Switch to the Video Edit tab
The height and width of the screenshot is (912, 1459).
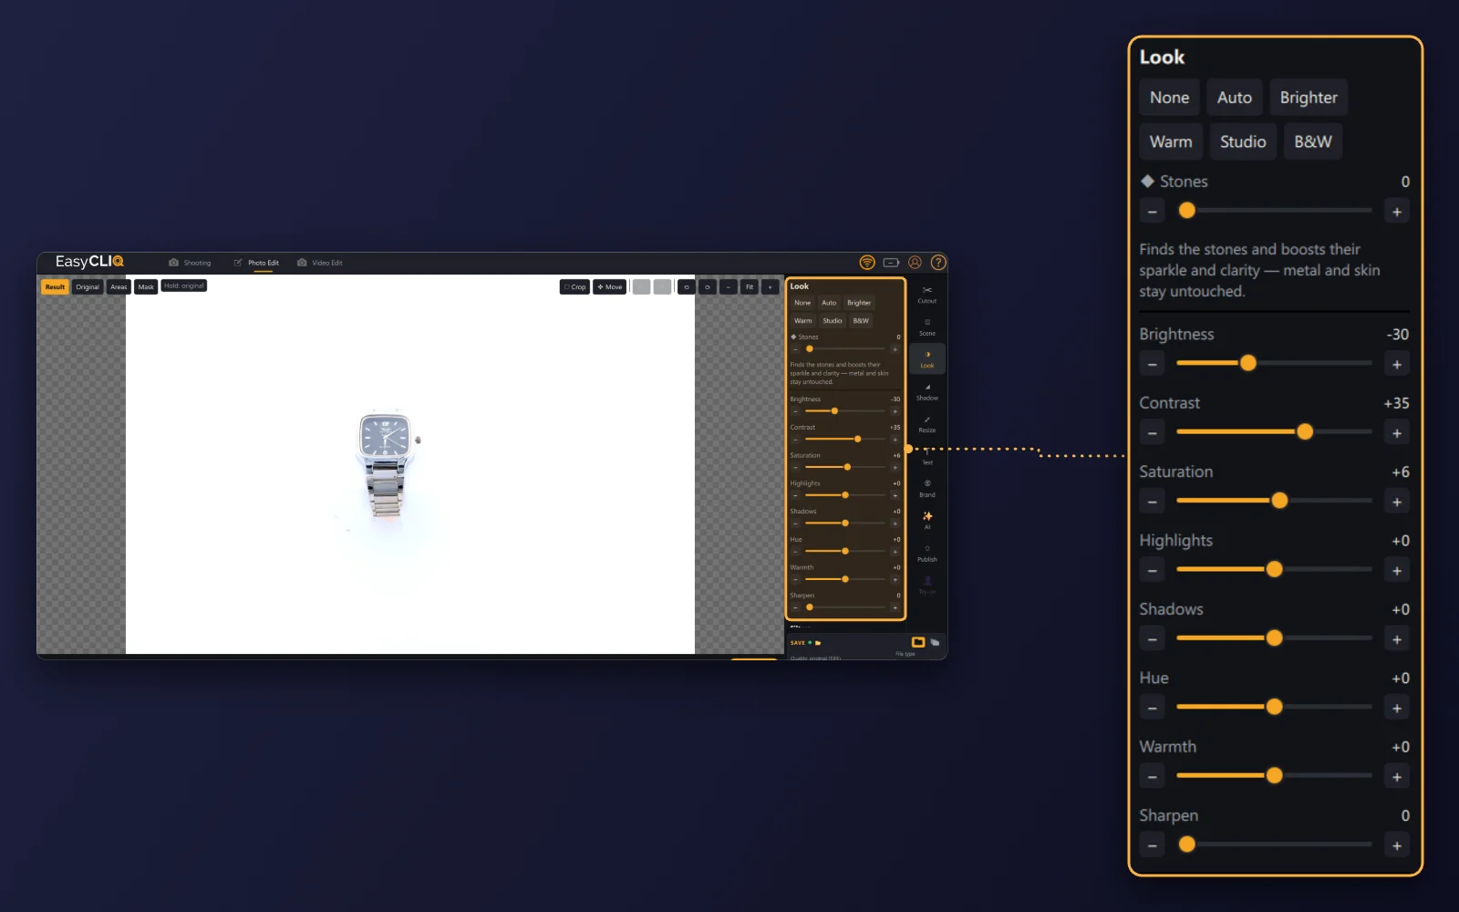click(x=320, y=263)
